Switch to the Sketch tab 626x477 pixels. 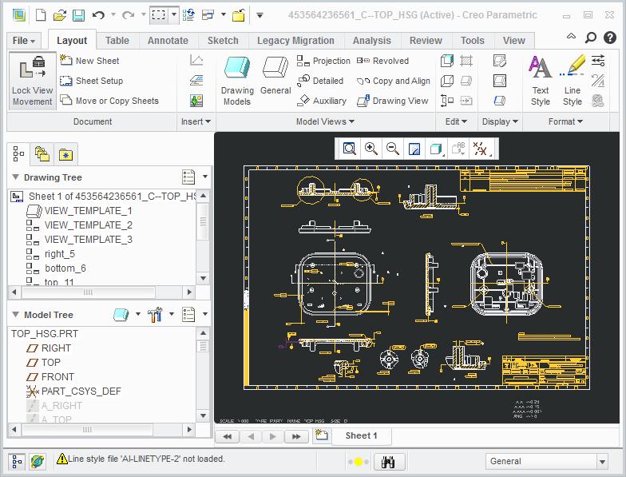pos(223,41)
